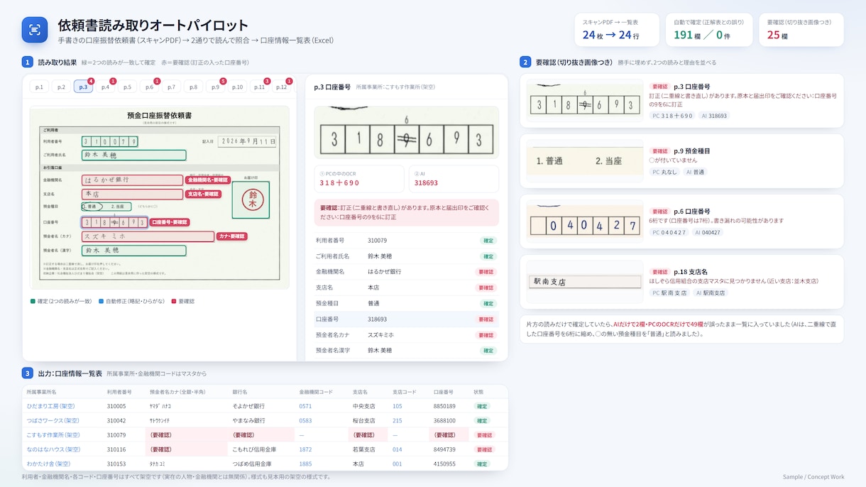
Task: Click the 金融機関コード column header
Action: [x=316, y=392]
